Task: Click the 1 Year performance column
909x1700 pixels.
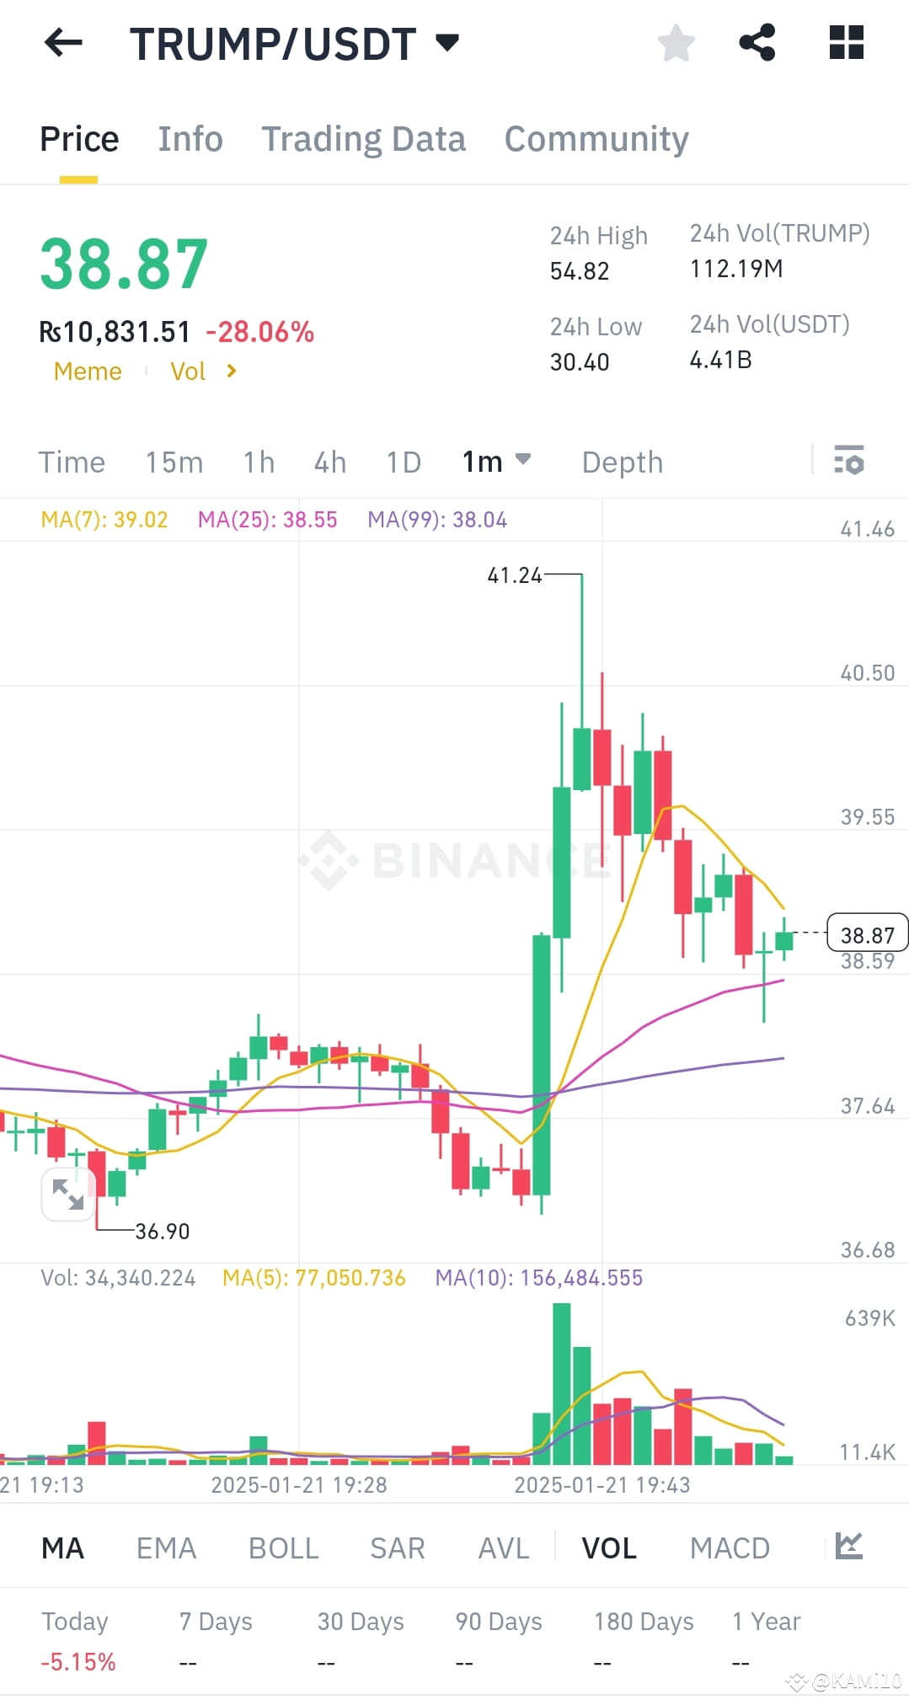Action: [x=766, y=1641]
